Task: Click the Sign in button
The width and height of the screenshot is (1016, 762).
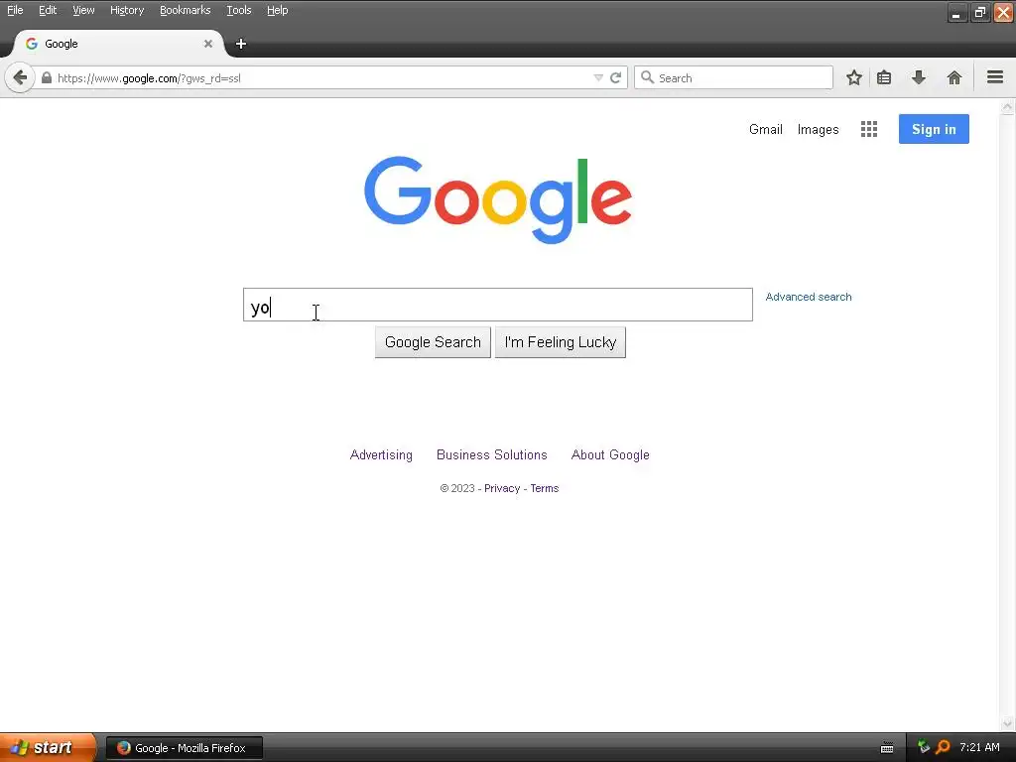Action: point(934,129)
